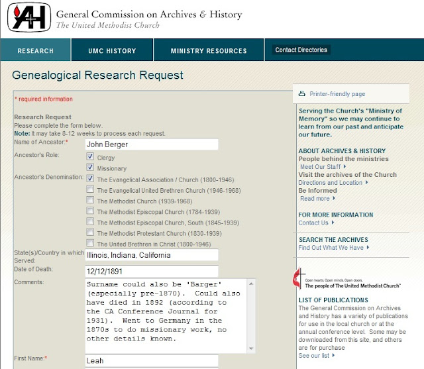Image resolution: width=424 pixels, height=369 pixels.
Task: Follow the Find Out What We Have link
Action: pos(331,248)
